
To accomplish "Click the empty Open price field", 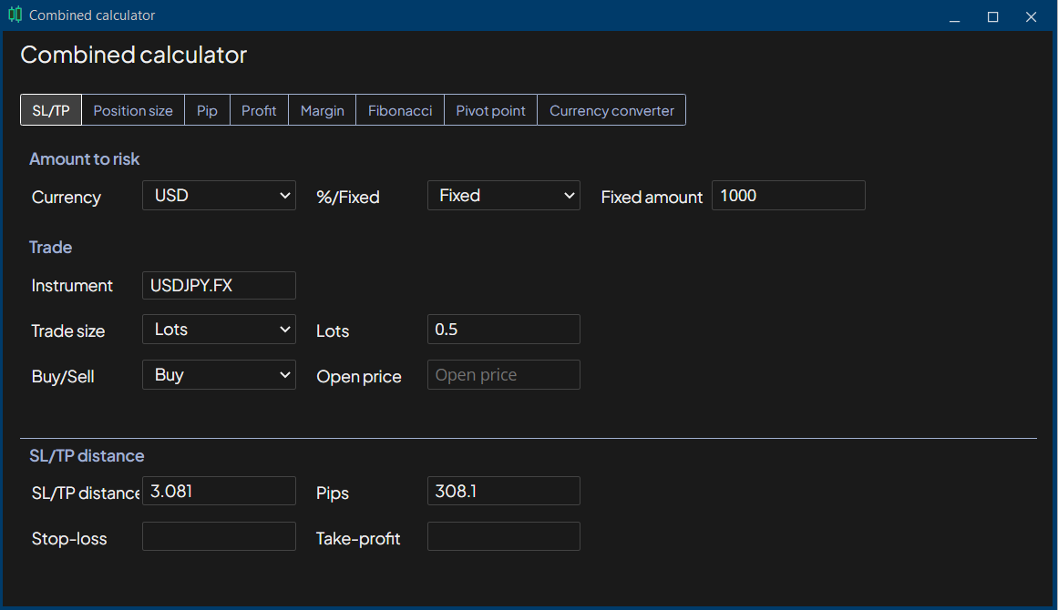I will 503,374.
